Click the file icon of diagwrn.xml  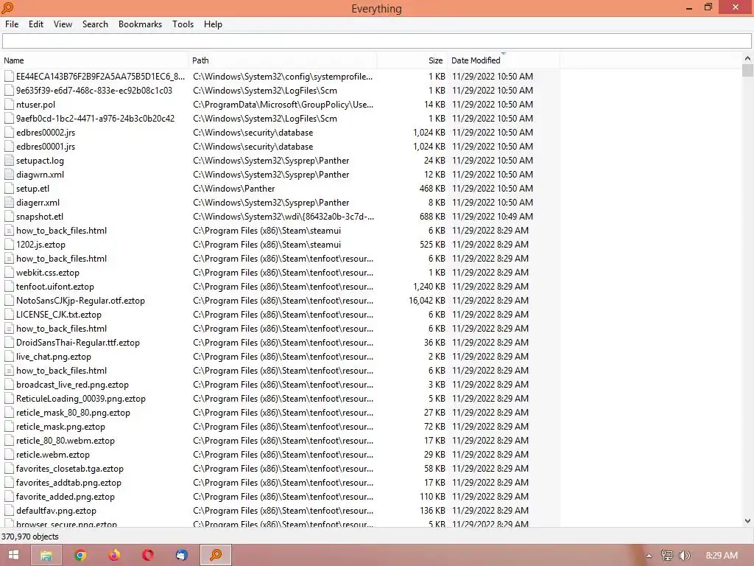click(9, 174)
